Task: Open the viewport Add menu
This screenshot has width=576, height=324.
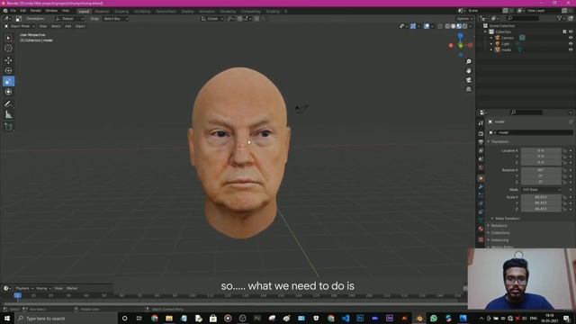Action: 68,26
